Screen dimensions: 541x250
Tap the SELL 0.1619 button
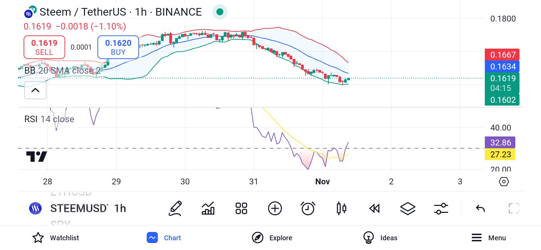(x=44, y=47)
